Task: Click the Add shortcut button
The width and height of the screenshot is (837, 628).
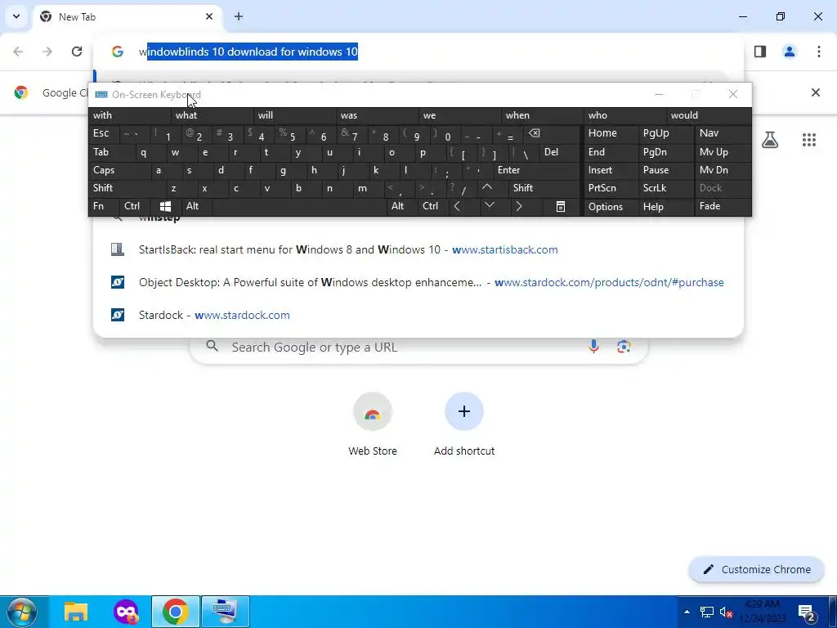Action: pos(464,424)
